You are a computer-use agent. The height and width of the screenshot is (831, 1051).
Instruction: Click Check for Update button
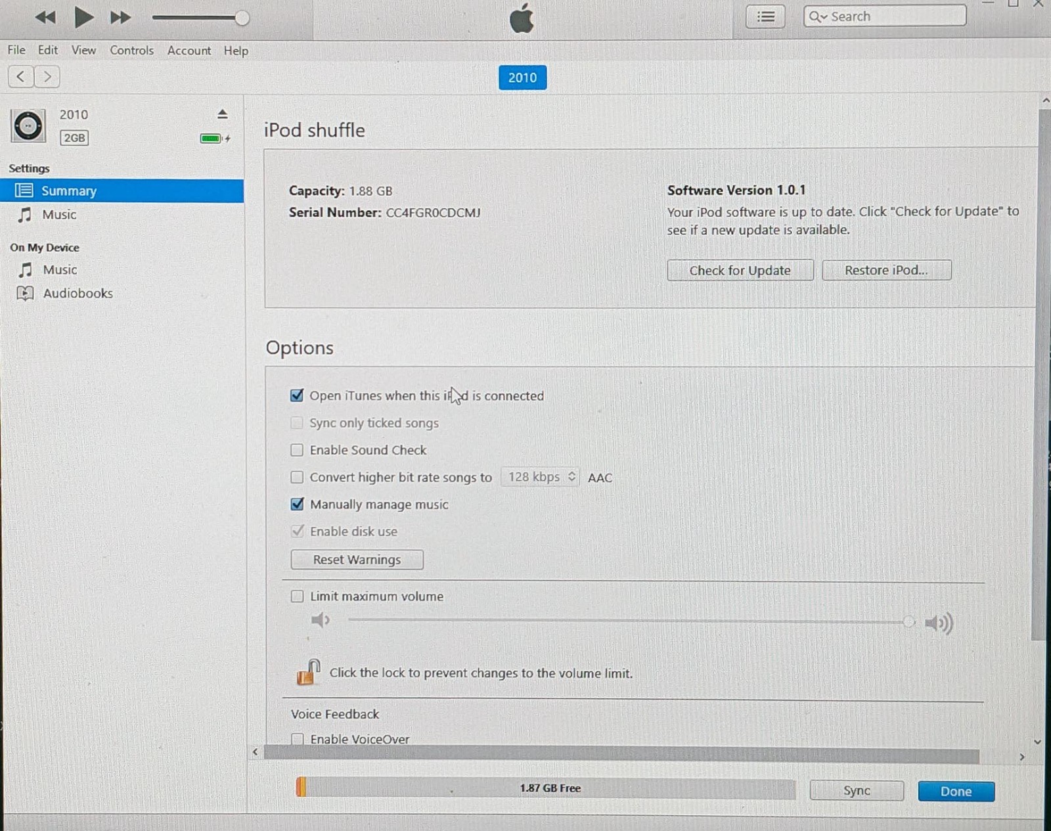(740, 271)
